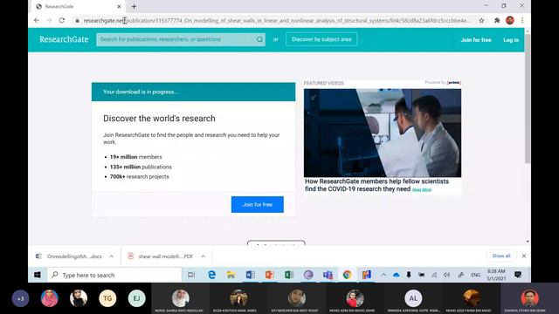The image size is (559, 314).
Task: Open a new browser tab
Action: coord(134,6)
